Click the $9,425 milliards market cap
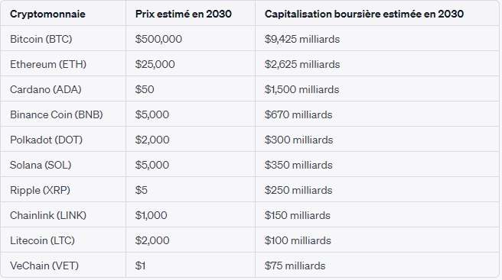 pos(302,39)
